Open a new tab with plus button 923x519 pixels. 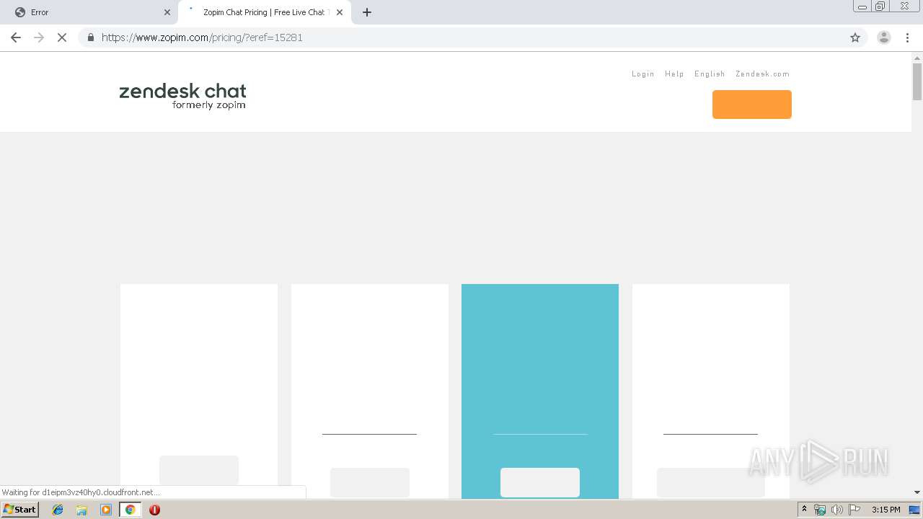pyautogui.click(x=367, y=12)
